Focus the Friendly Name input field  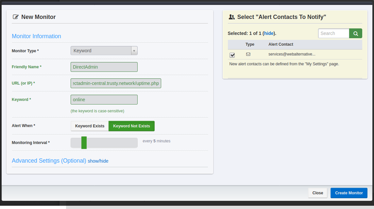104,67
